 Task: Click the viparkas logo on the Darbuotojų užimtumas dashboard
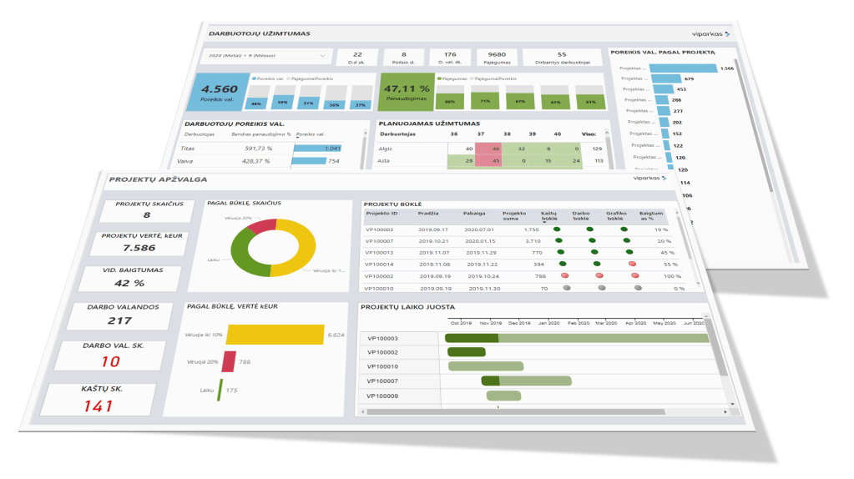click(710, 33)
